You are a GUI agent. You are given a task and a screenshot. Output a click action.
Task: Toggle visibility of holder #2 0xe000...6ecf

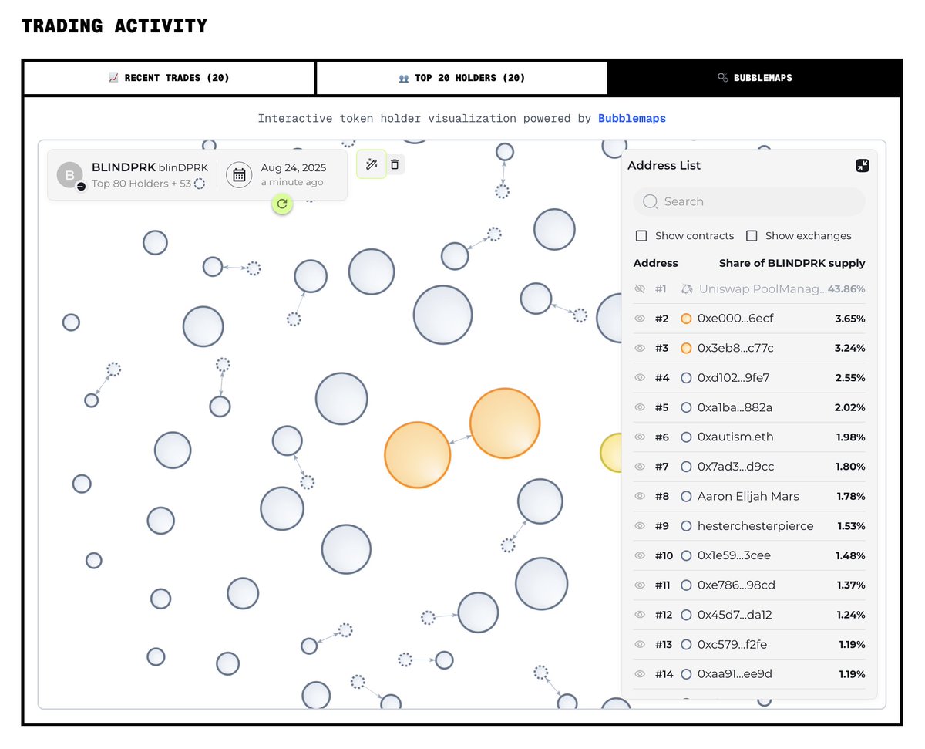(x=640, y=318)
